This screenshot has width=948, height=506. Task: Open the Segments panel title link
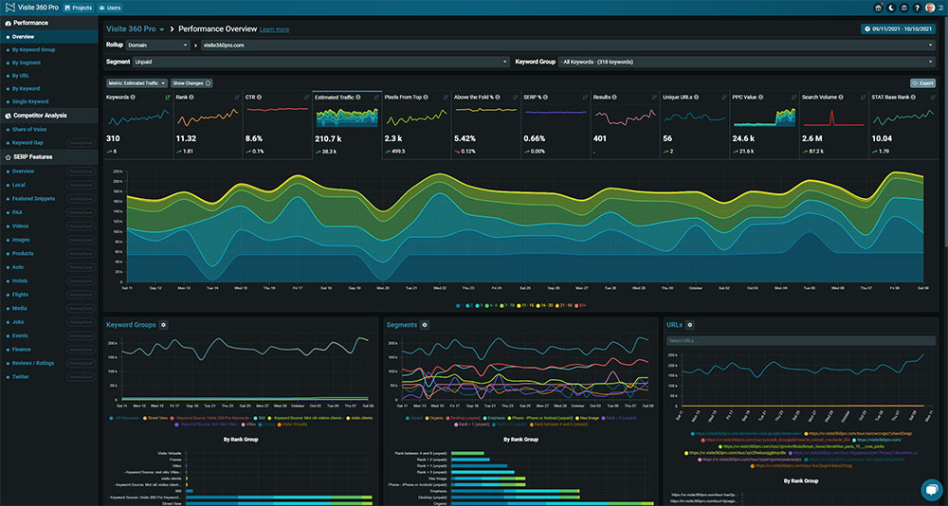402,325
